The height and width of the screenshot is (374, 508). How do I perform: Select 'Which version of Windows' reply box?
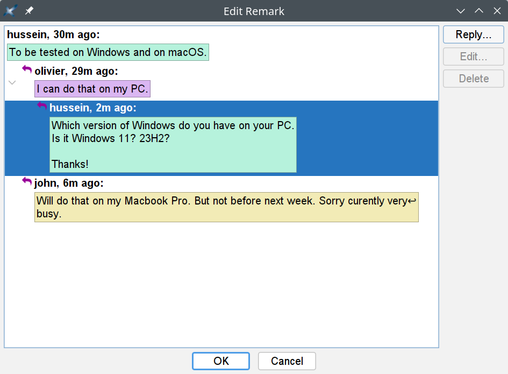click(173, 145)
